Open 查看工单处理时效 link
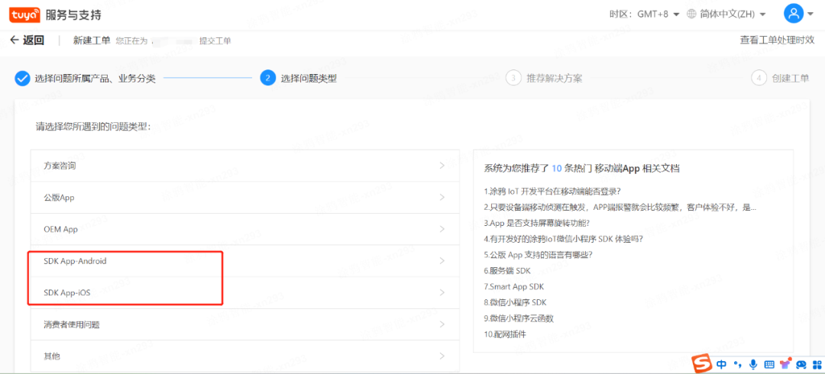The width and height of the screenshot is (825, 374). 777,40
